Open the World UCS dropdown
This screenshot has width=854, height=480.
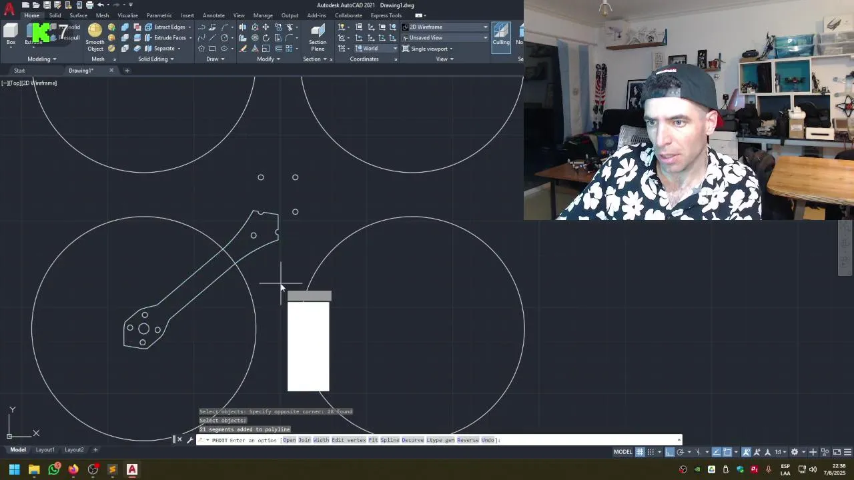376,49
